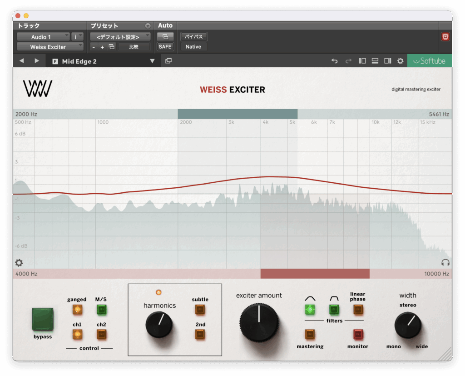Toggle the subtle harmonics button

coord(200,310)
